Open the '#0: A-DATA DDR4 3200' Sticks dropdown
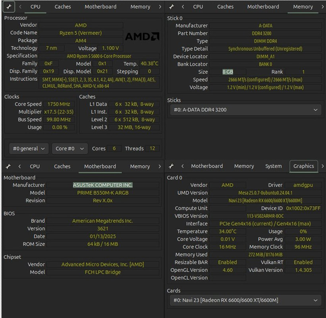 (245, 110)
